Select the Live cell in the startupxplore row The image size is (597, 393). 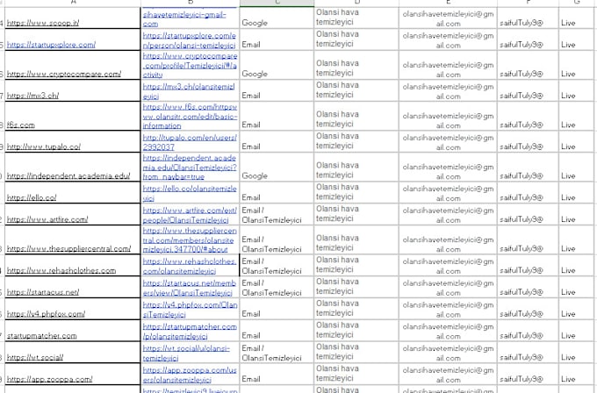click(578, 40)
